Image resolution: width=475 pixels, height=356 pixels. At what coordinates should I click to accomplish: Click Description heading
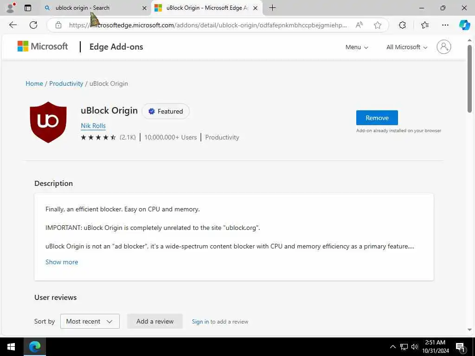pos(54,184)
